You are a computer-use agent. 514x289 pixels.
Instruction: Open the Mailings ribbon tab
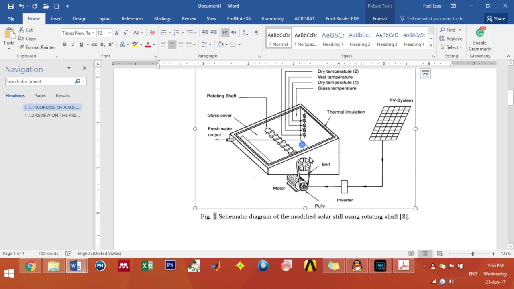tap(163, 18)
